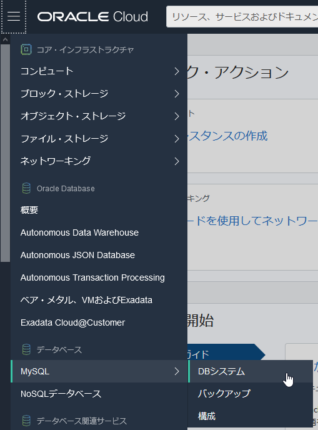Select the ガイド tab arrow

pyautogui.click(x=226, y=352)
